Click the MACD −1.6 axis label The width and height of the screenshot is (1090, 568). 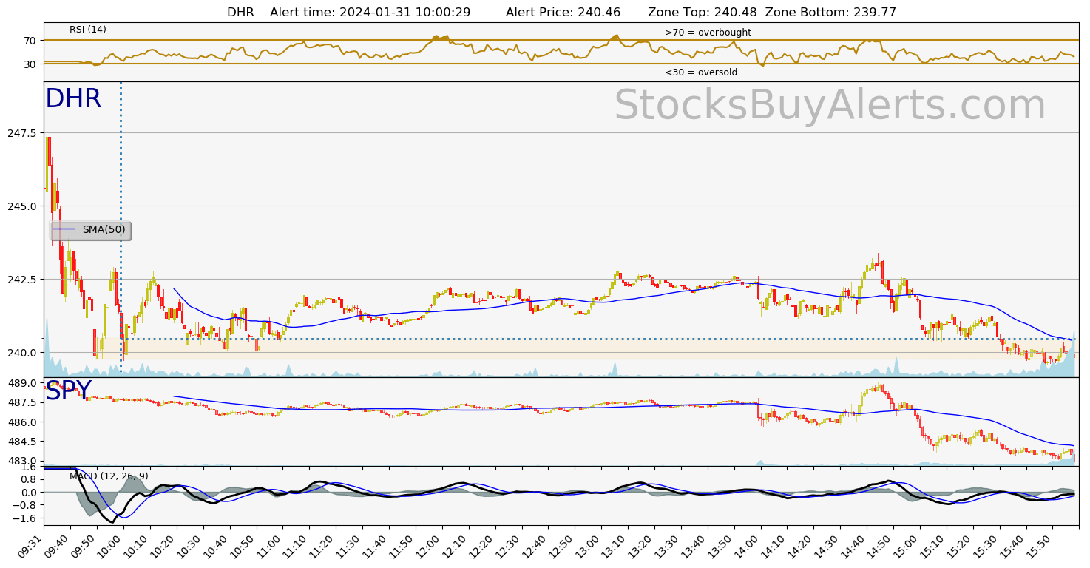[26, 519]
